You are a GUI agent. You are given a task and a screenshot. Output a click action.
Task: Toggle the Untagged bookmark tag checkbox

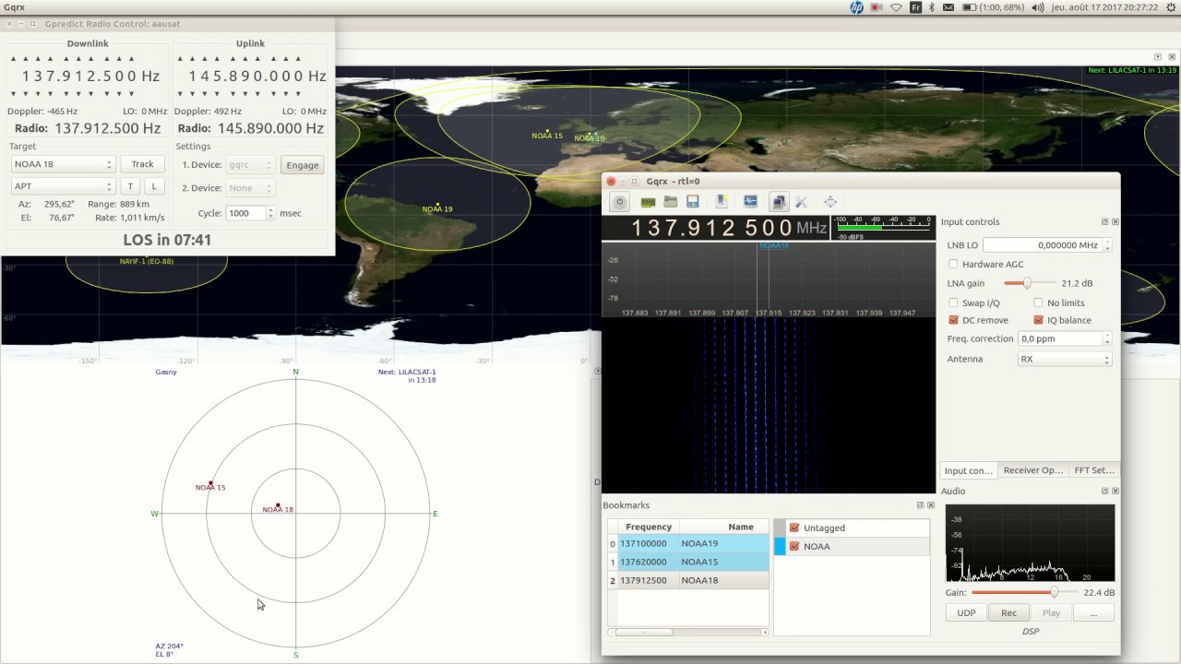(x=794, y=528)
